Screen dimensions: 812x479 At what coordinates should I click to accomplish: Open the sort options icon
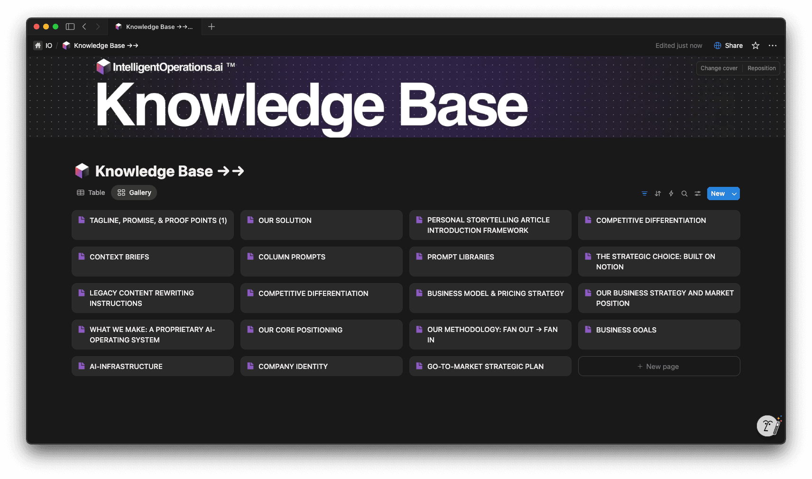657,193
